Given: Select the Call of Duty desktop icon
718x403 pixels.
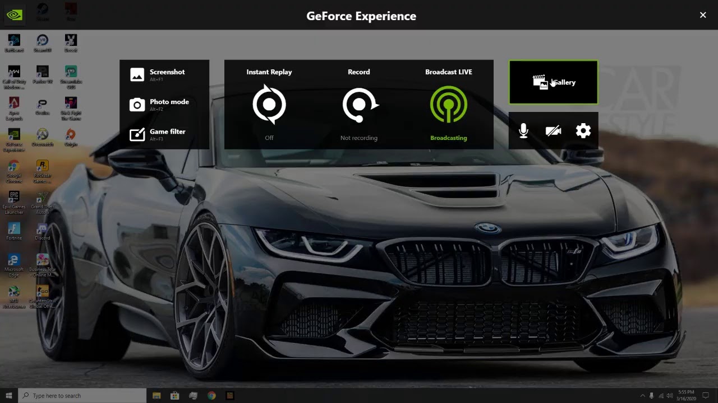Looking at the screenshot, I should coord(14,77).
